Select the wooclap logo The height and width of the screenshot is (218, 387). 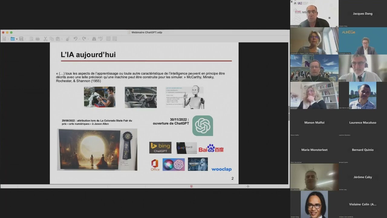click(221, 169)
